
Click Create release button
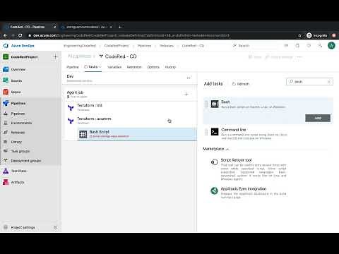279,57
